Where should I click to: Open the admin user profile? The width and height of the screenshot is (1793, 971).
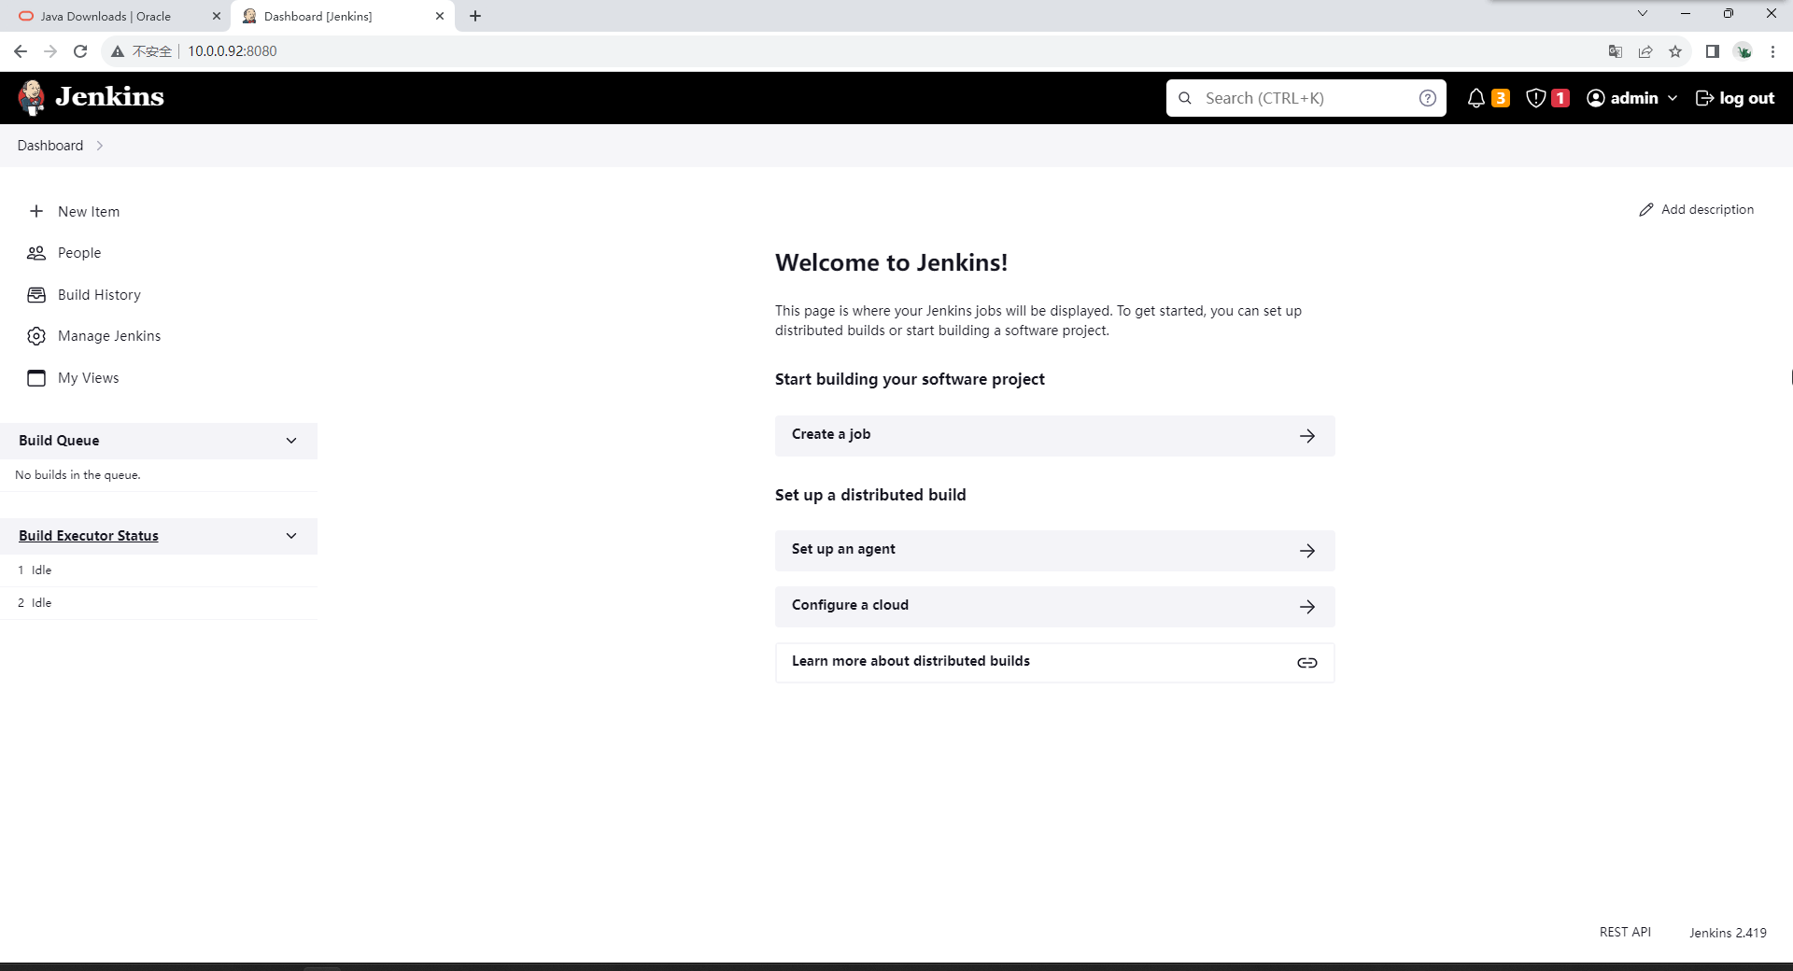tap(1623, 98)
